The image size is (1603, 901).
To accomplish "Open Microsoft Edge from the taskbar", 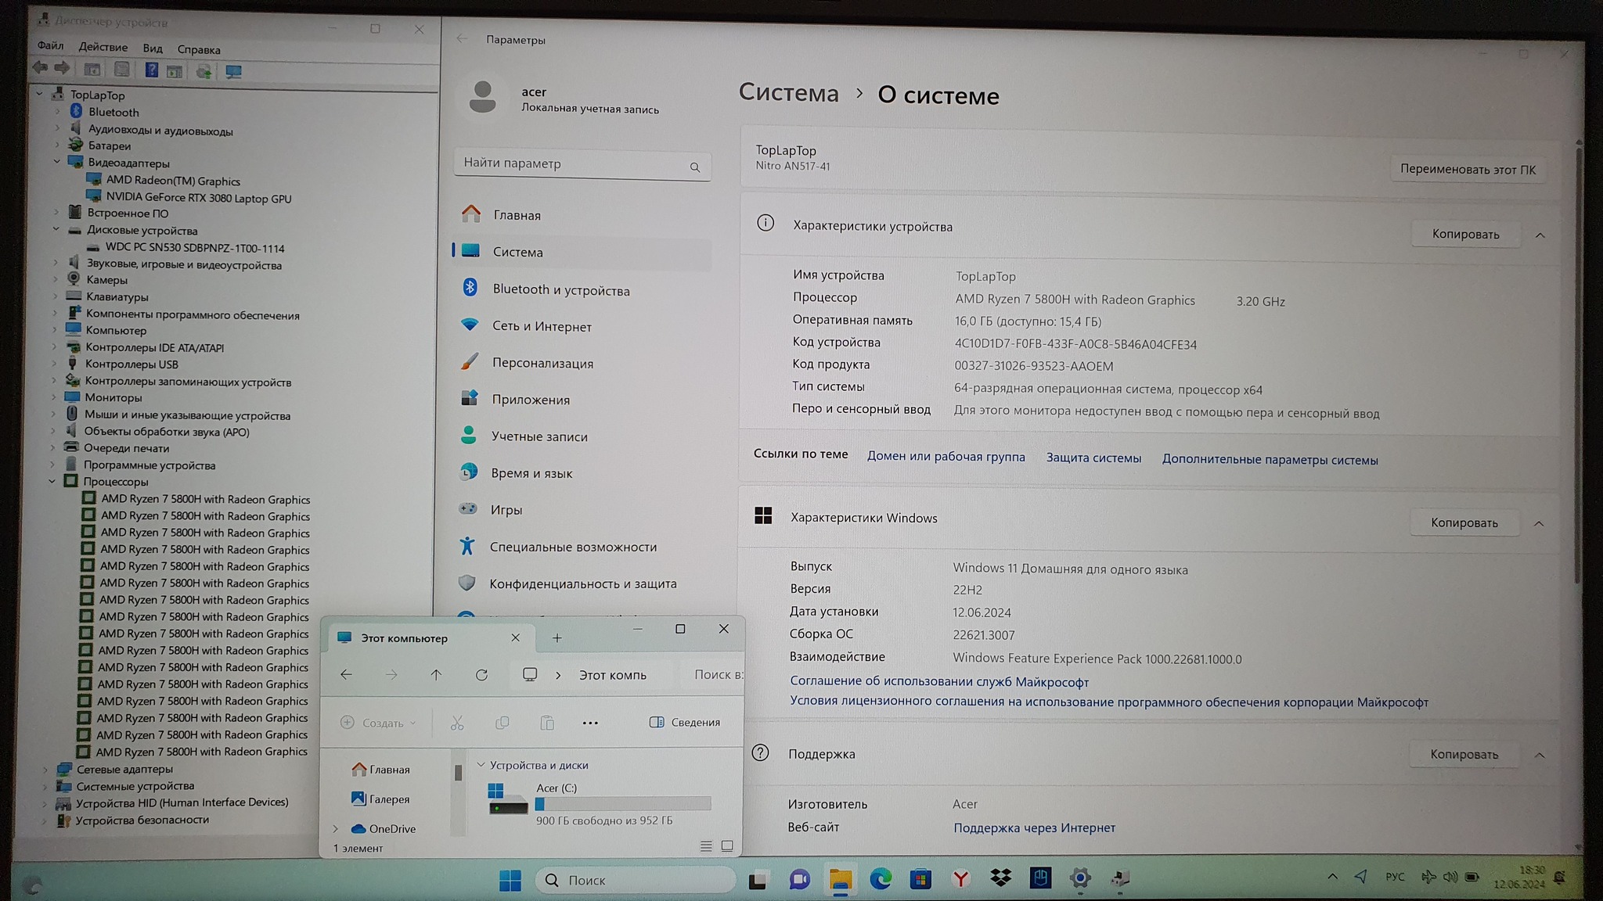I will [881, 879].
